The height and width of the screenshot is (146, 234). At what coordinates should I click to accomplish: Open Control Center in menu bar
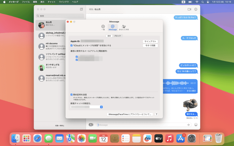tap(208, 2)
